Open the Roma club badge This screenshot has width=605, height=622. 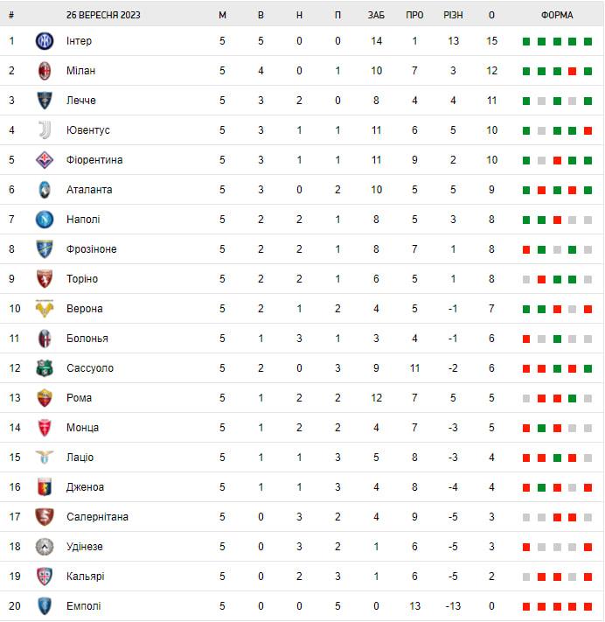pos(45,398)
